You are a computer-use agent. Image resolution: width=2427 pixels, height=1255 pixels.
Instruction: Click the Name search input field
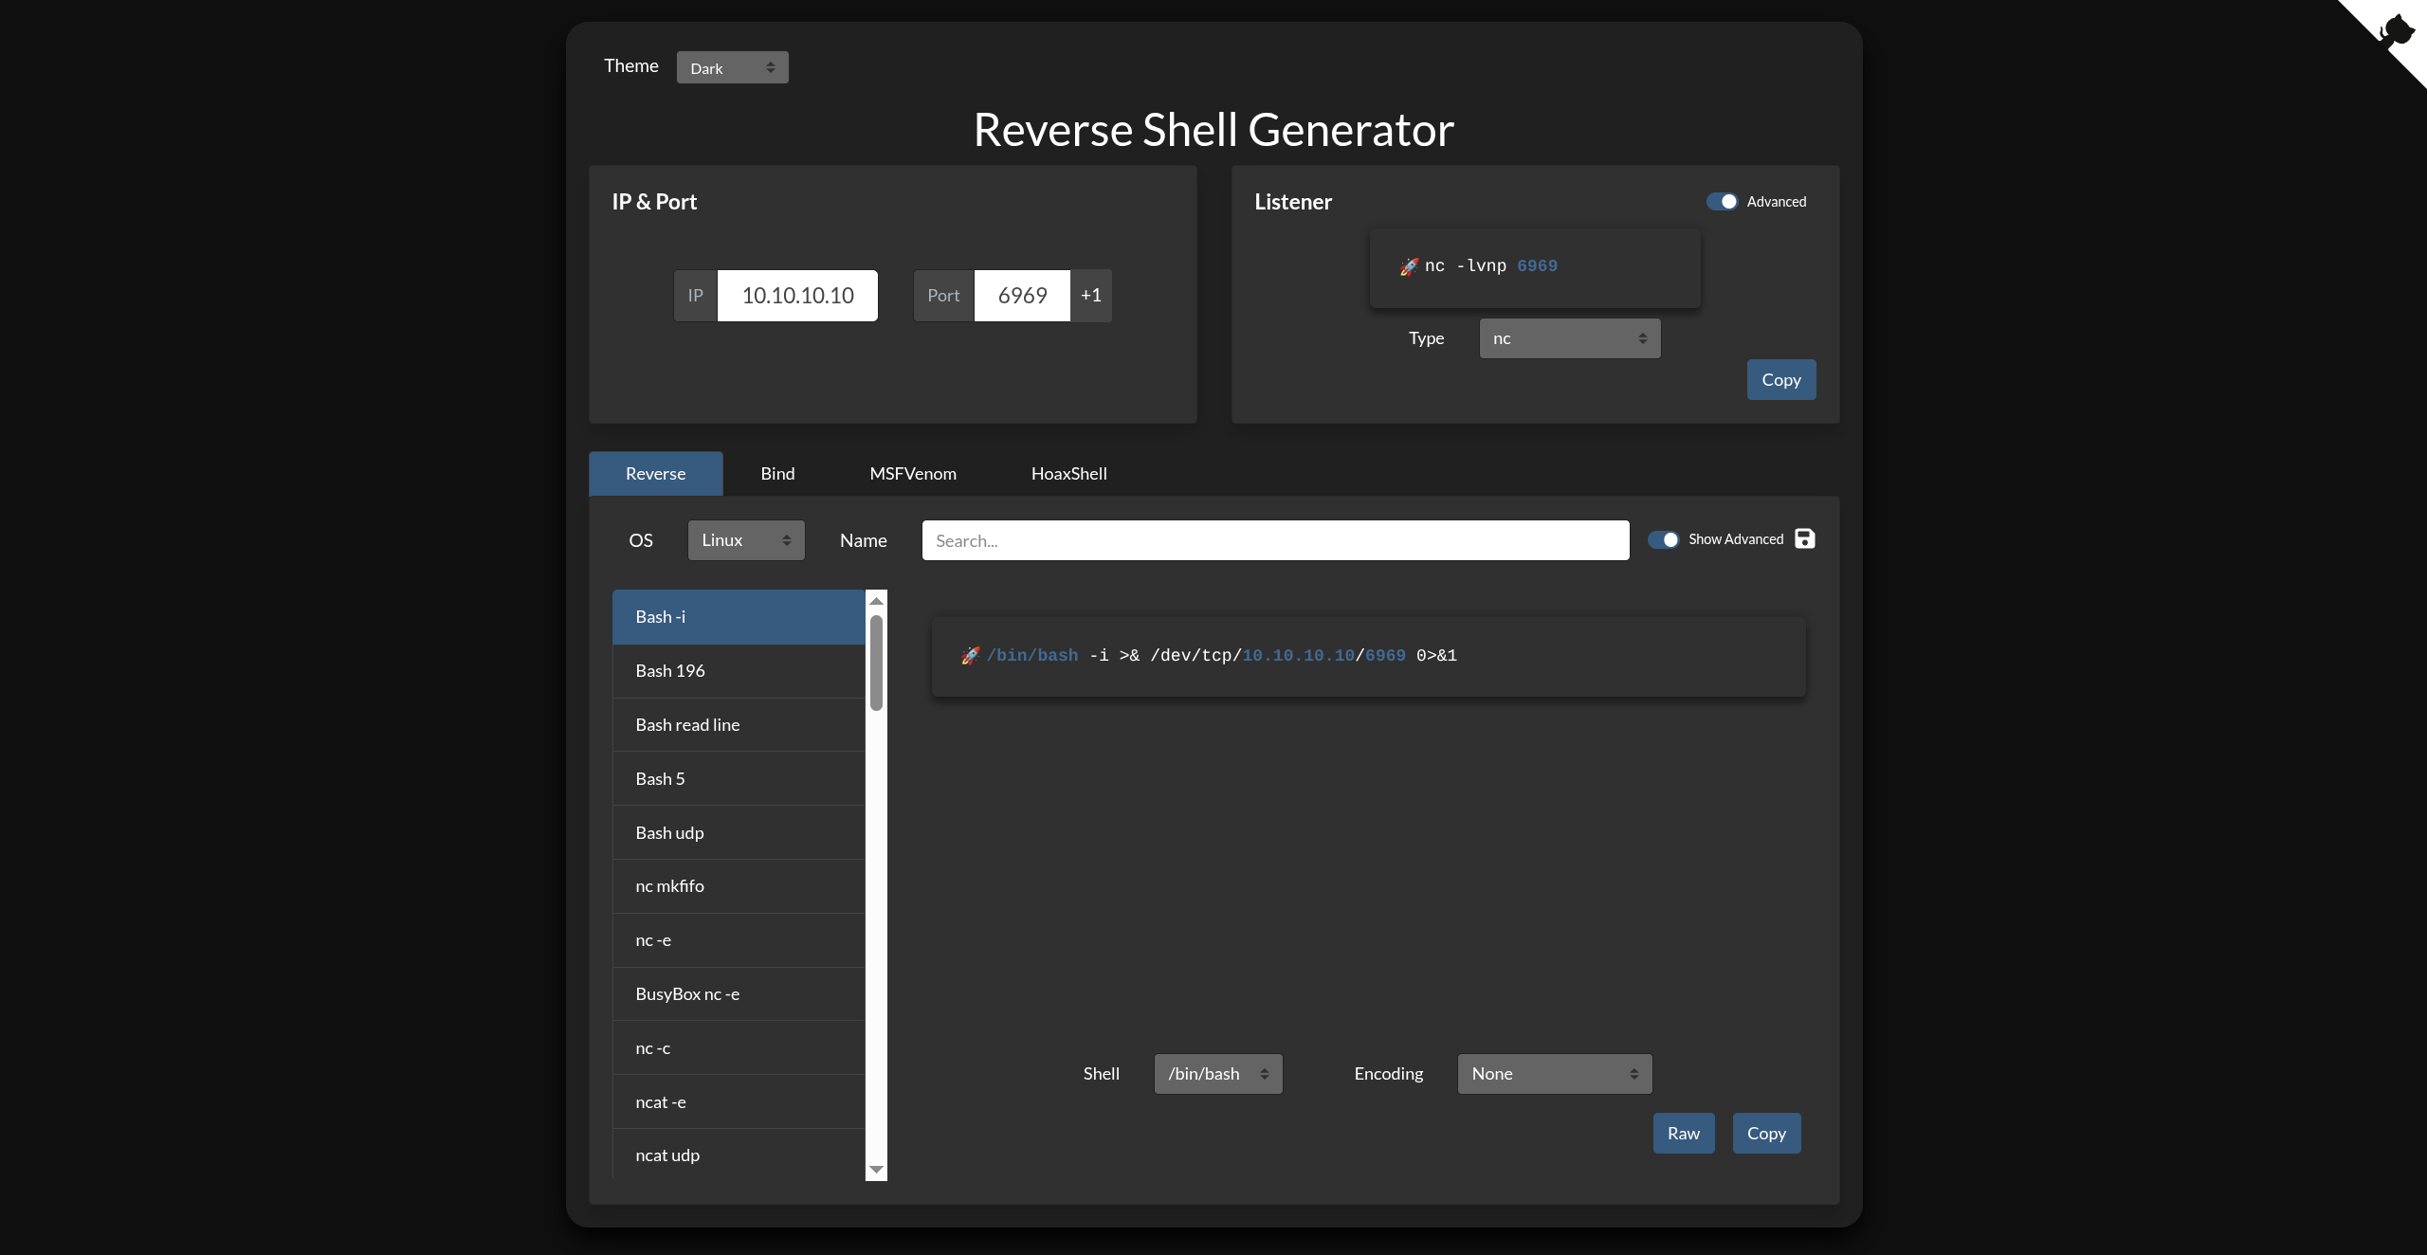[1275, 540]
